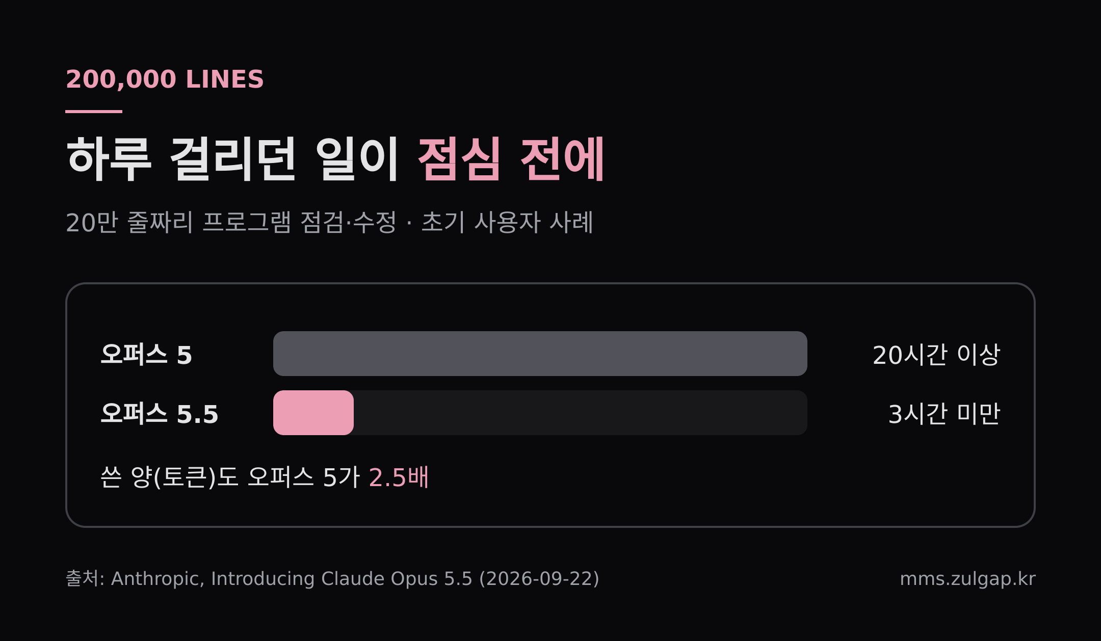Click the pink 오퍼스 5.5 bar fill
The height and width of the screenshot is (641, 1101).
pos(313,413)
